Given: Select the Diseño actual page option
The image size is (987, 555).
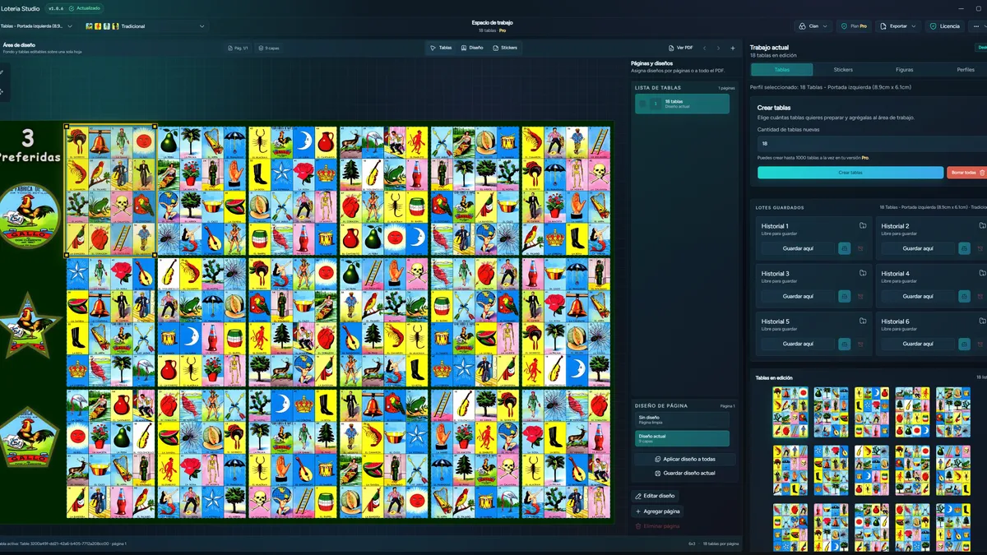Looking at the screenshot, I should pyautogui.click(x=682, y=438).
